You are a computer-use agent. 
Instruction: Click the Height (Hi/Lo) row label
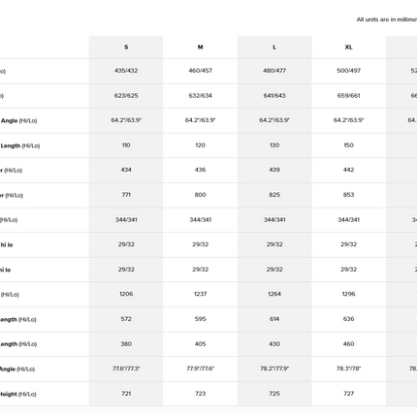click(x=18, y=394)
